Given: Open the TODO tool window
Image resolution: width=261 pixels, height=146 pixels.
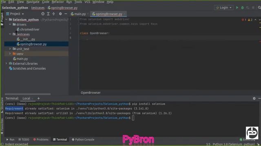Looking at the screenshot, I should pos(24,140).
